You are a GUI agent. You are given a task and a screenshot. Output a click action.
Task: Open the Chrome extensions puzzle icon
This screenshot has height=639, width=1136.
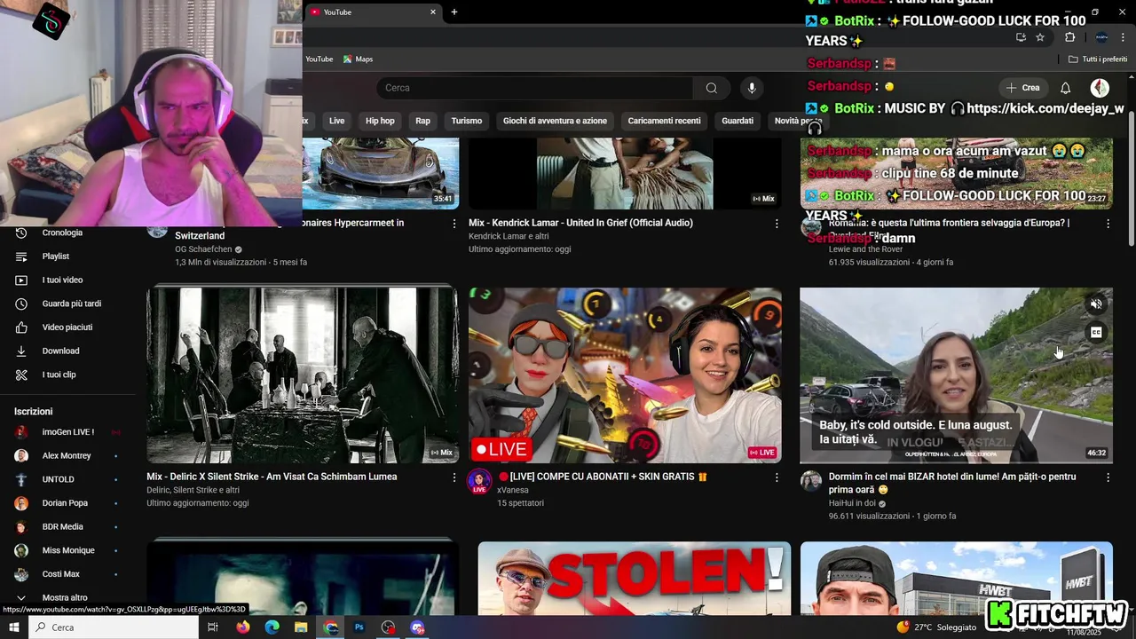[x=1069, y=37]
